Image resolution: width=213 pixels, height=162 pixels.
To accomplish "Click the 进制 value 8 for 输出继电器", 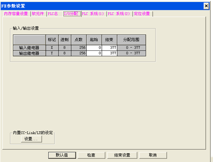I will point(65,53).
